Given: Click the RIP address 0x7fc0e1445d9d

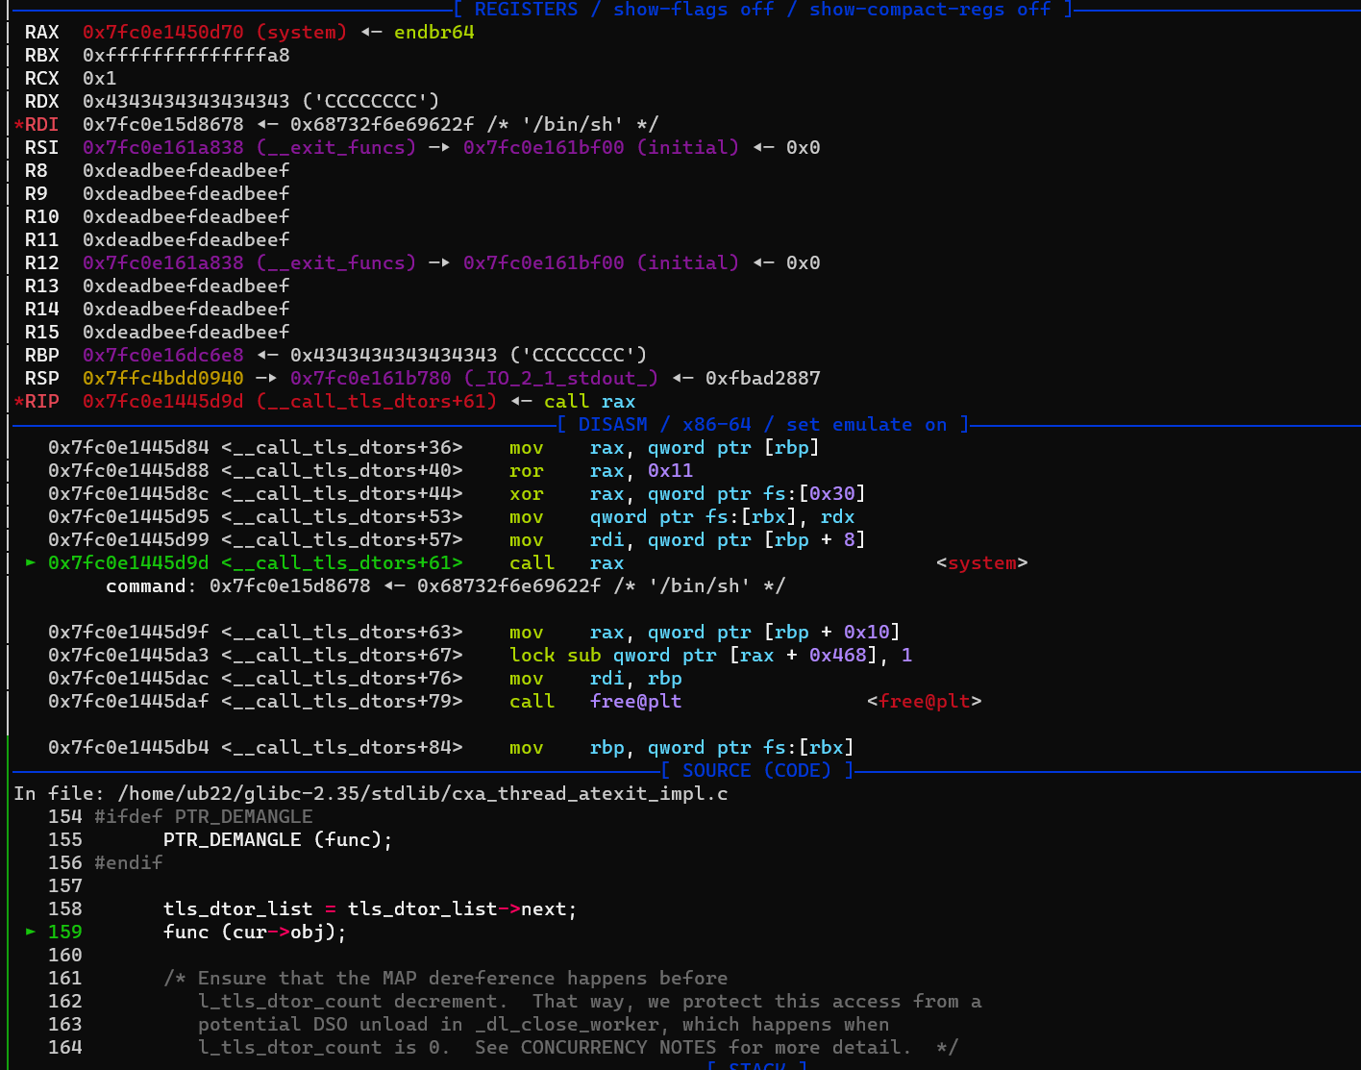Looking at the screenshot, I should point(162,401).
